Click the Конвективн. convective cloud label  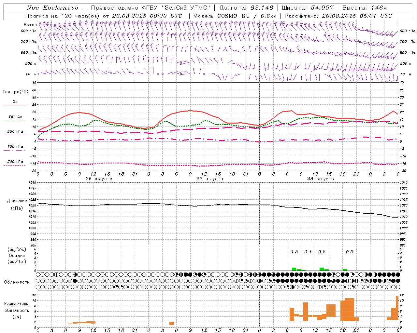coord(17,304)
